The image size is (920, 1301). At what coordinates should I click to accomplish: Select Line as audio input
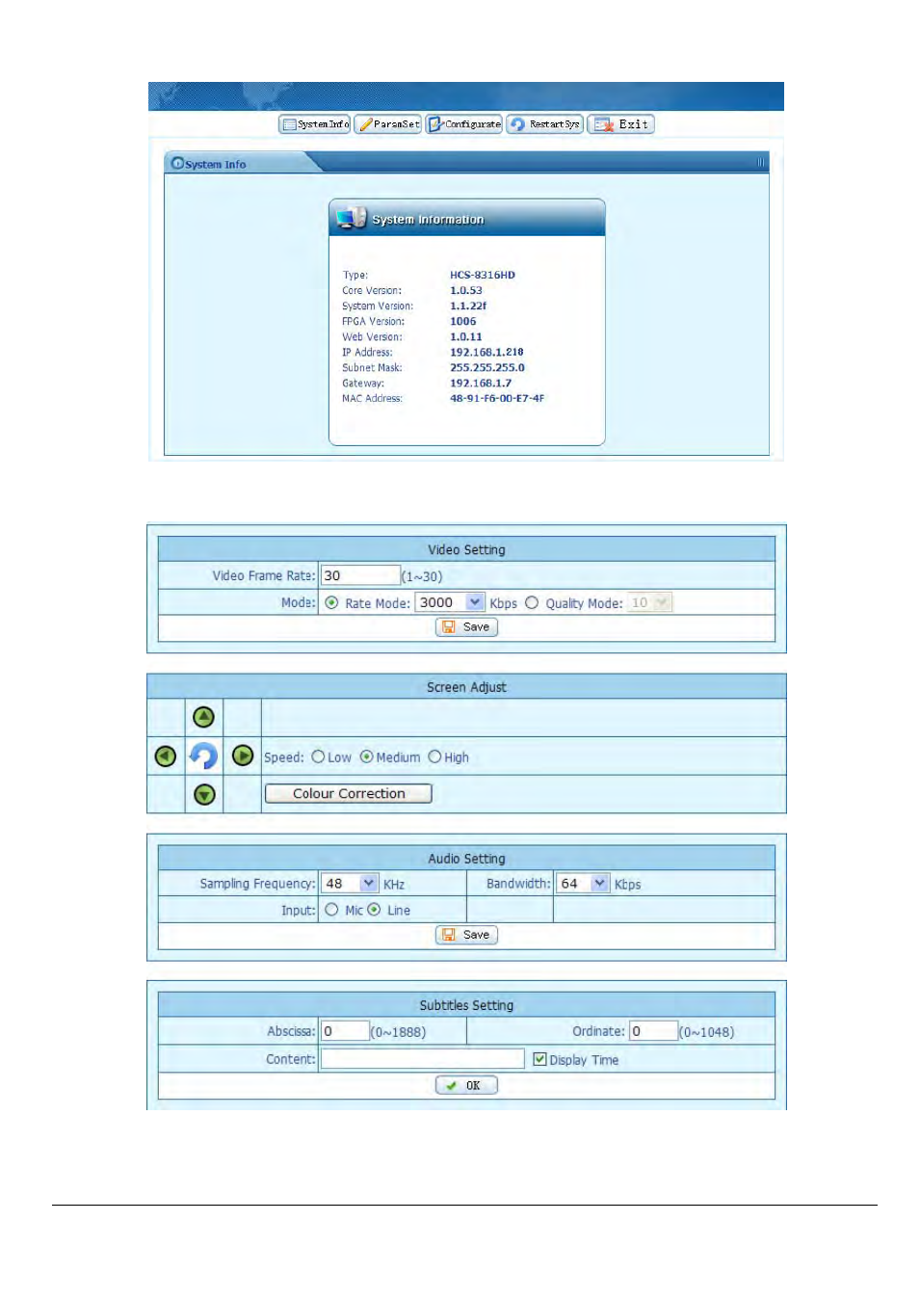374,909
